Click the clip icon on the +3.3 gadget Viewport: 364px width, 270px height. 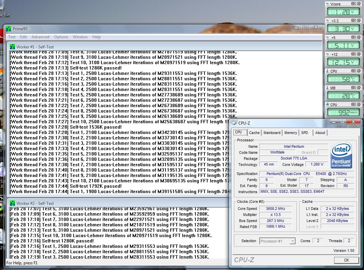pyautogui.click(x=354, y=20)
